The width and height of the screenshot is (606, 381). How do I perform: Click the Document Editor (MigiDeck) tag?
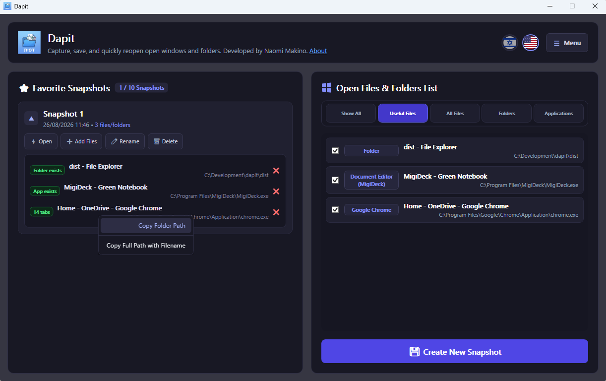click(371, 180)
